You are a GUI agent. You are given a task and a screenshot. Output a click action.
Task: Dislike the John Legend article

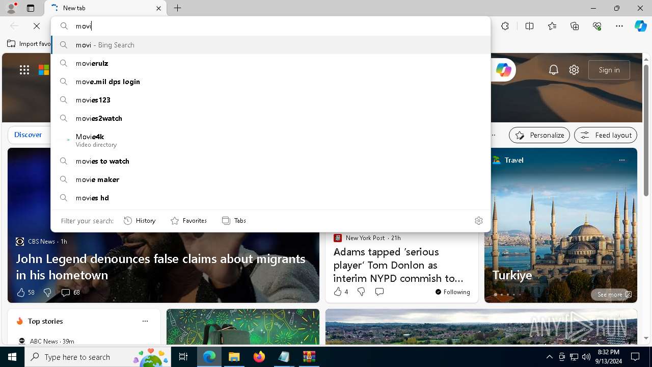click(47, 293)
